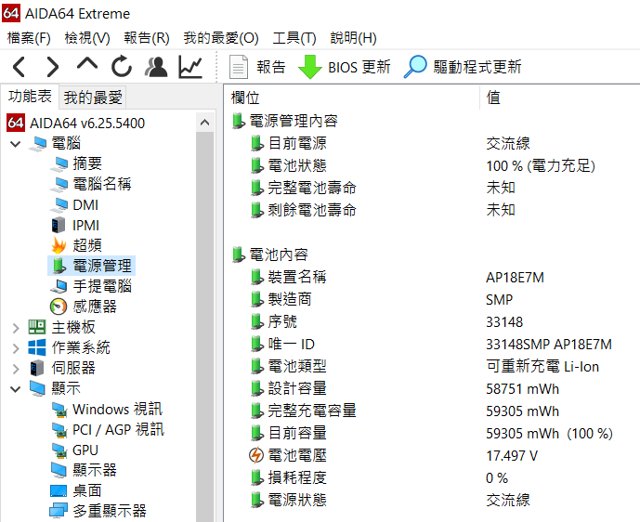This screenshot has height=522, width=640.
Task: Select the 裝置名稱 row
Action: (x=431, y=277)
